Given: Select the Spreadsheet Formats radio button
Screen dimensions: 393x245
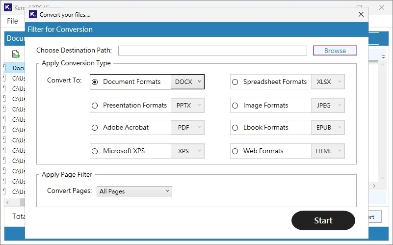Looking at the screenshot, I should 235,82.
